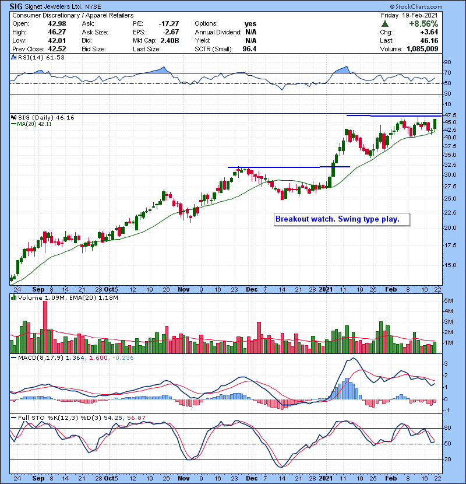The height and width of the screenshot is (484, 466).
Task: Click the 90 level on RSI axis
Action: point(447,62)
